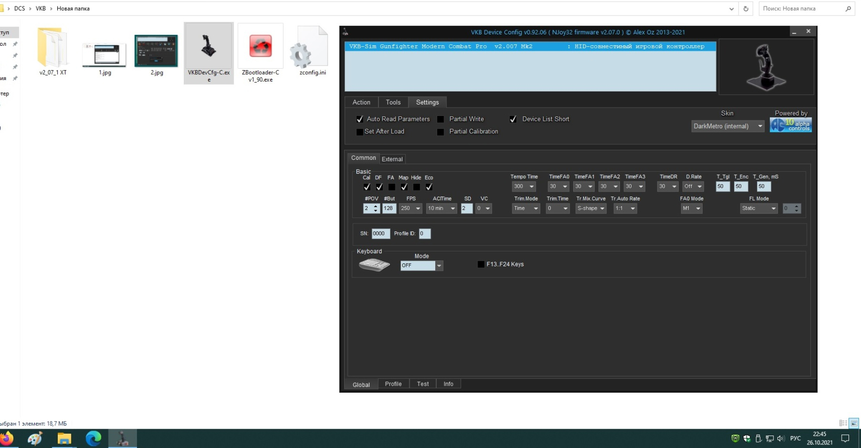Viewport: 861px width, 448px height.
Task: Open the TimeFA0 dropdown
Action: (x=558, y=187)
